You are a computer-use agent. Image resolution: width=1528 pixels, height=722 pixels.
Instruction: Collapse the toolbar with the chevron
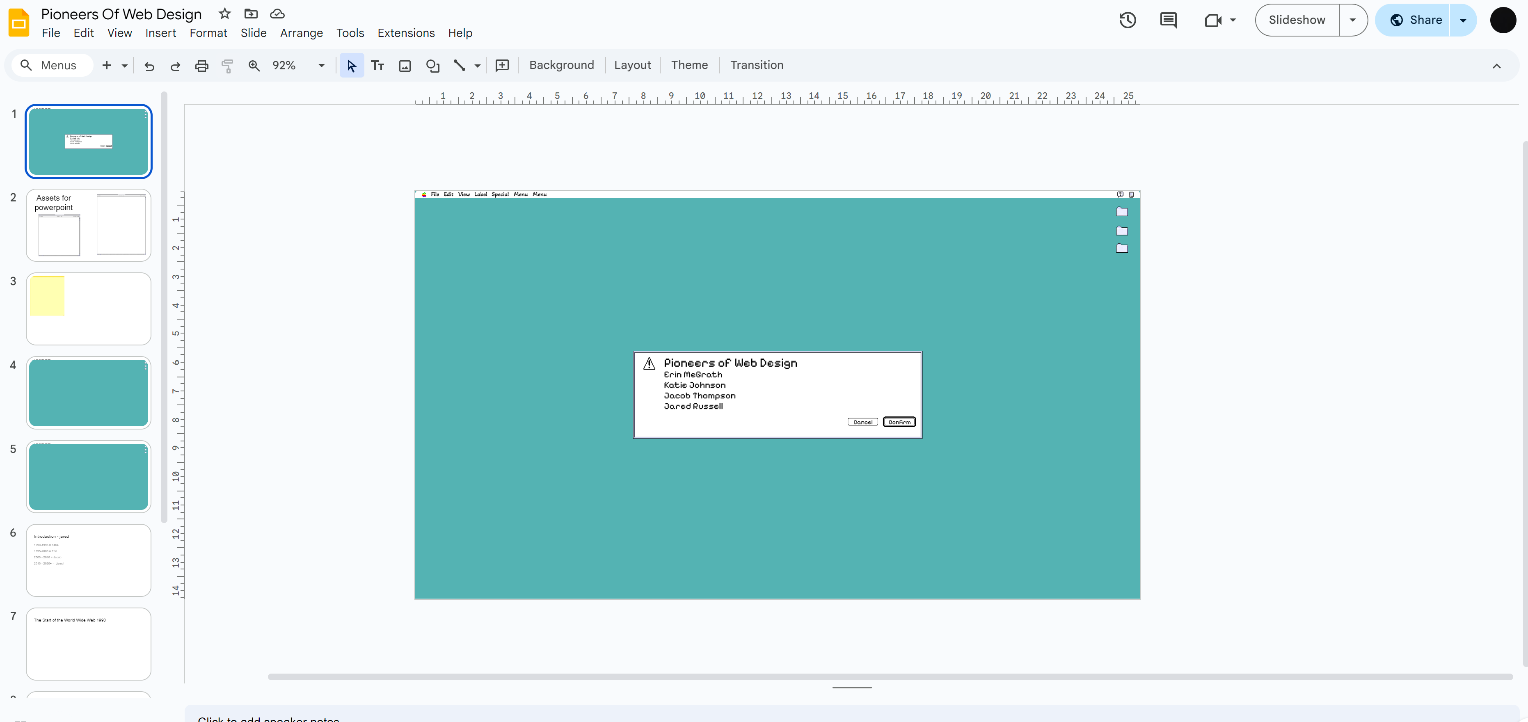point(1496,65)
